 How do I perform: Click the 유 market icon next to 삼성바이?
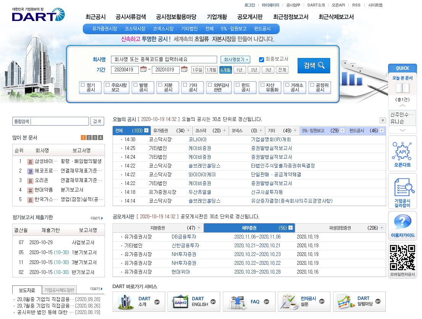[x=30, y=161]
